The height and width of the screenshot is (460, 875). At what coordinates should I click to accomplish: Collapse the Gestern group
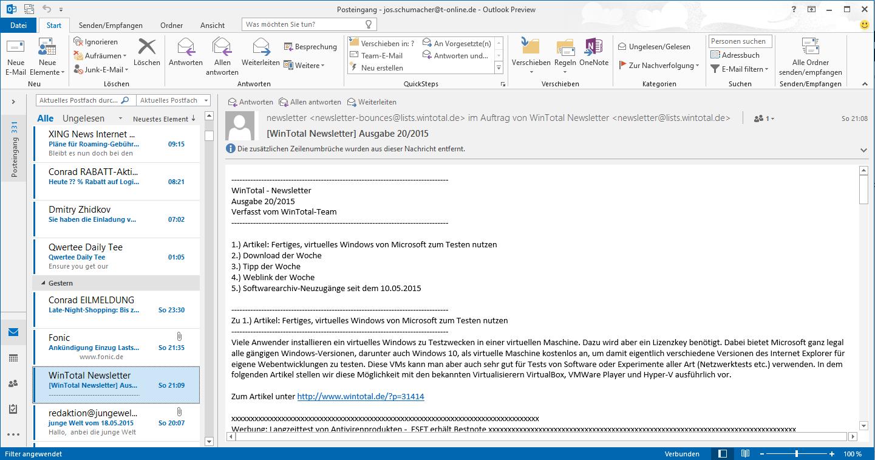pos(43,283)
